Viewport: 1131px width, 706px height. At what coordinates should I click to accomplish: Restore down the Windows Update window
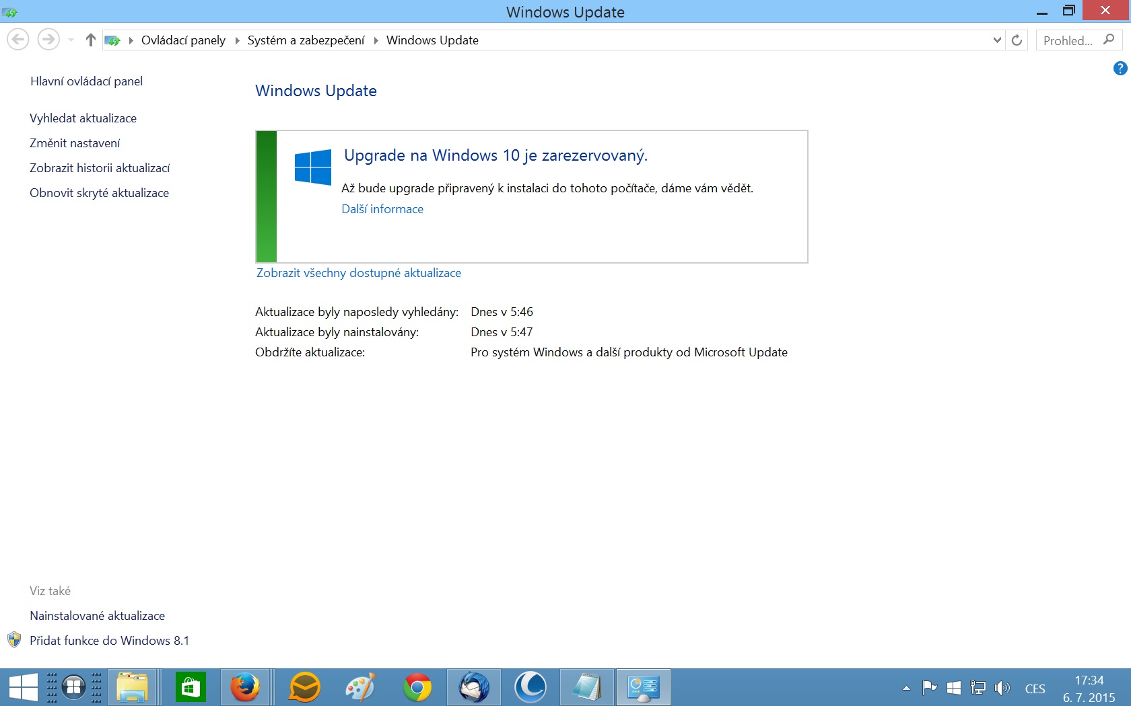click(1068, 11)
